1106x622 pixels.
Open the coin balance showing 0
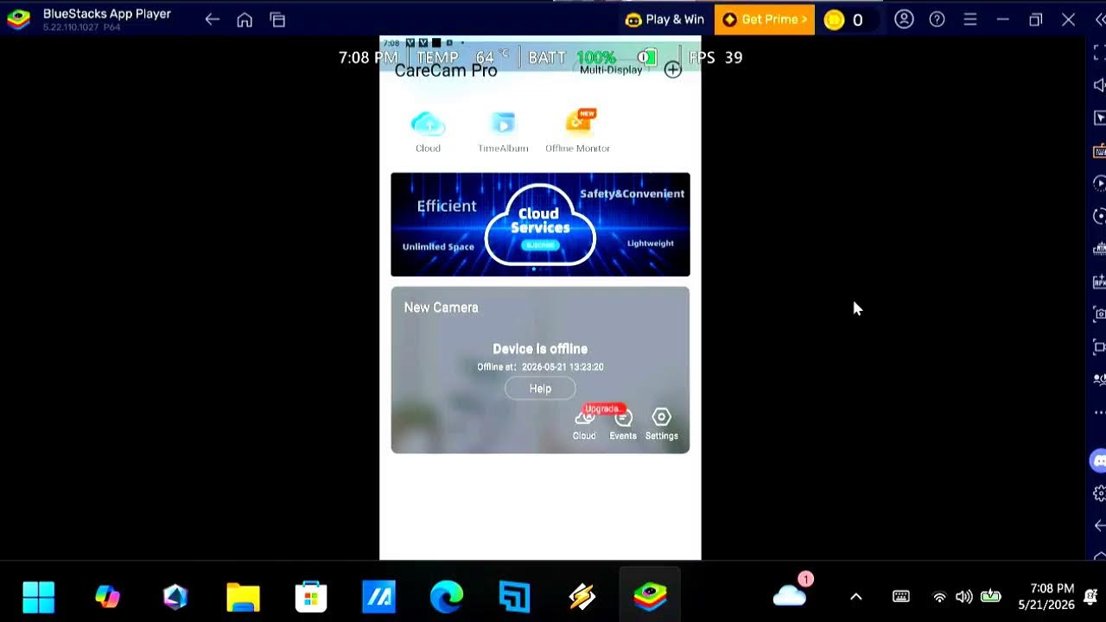tap(844, 20)
